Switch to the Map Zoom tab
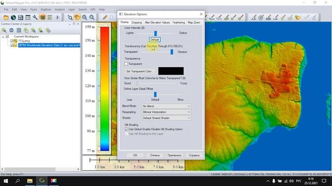This screenshot has height=186, width=332. (x=193, y=22)
